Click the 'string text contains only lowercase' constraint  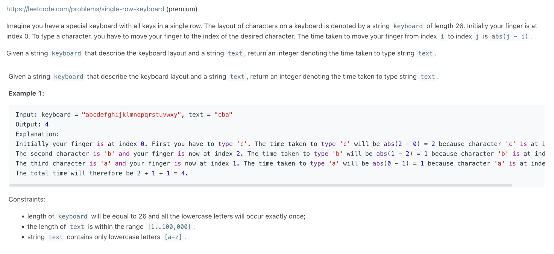(x=107, y=237)
